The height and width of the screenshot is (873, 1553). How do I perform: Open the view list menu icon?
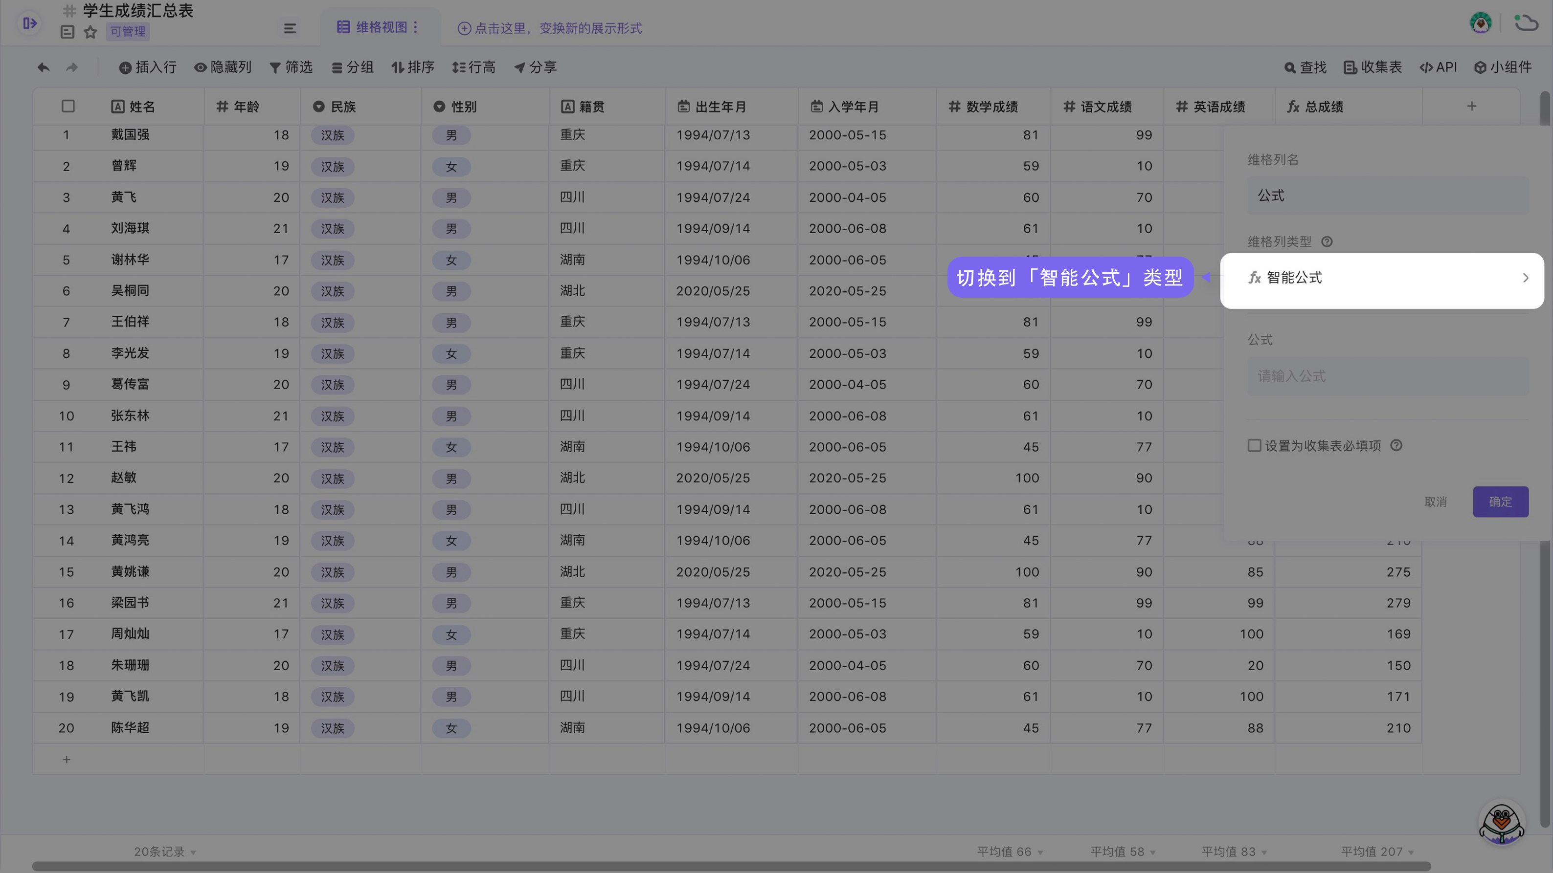290,28
